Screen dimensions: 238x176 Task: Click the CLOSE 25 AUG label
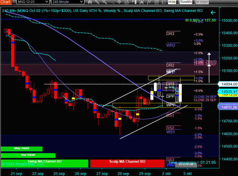coord(205,61)
